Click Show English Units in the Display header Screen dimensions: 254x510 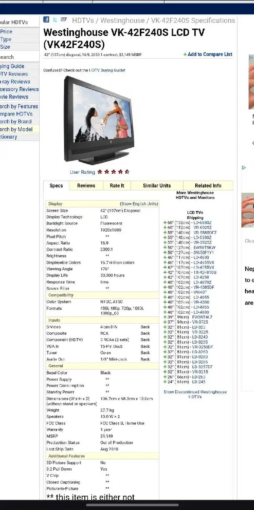coord(139,204)
